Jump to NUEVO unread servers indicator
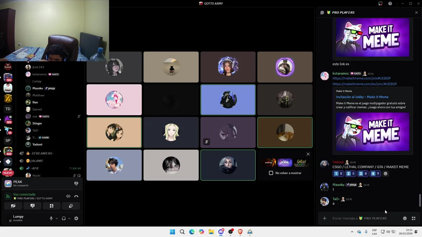The width and height of the screenshot is (422, 237). coord(8,173)
